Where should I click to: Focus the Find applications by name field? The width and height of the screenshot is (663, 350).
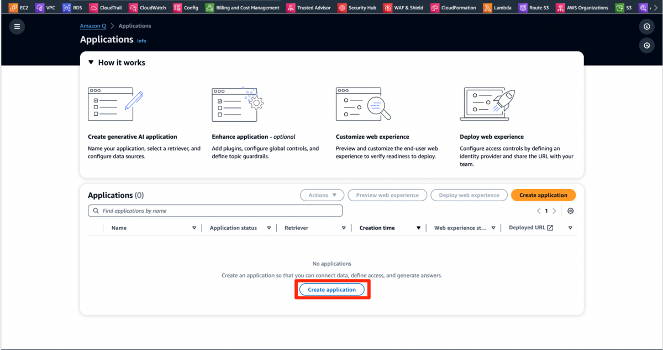[215, 211]
